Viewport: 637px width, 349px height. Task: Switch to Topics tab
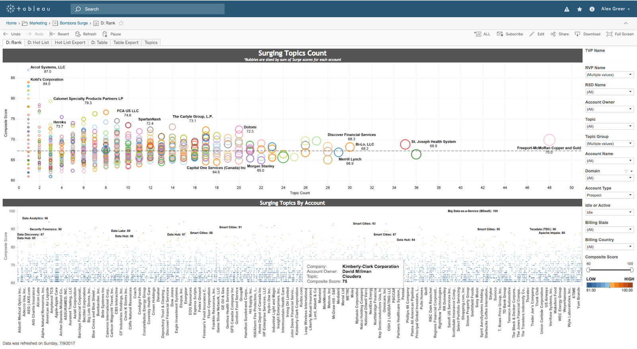tap(151, 42)
